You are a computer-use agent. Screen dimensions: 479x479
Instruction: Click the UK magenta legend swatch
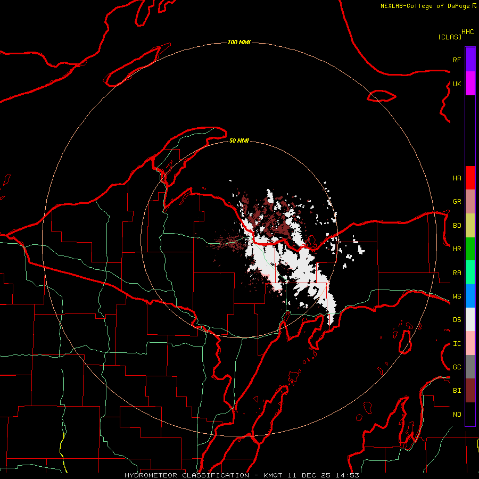coord(470,84)
